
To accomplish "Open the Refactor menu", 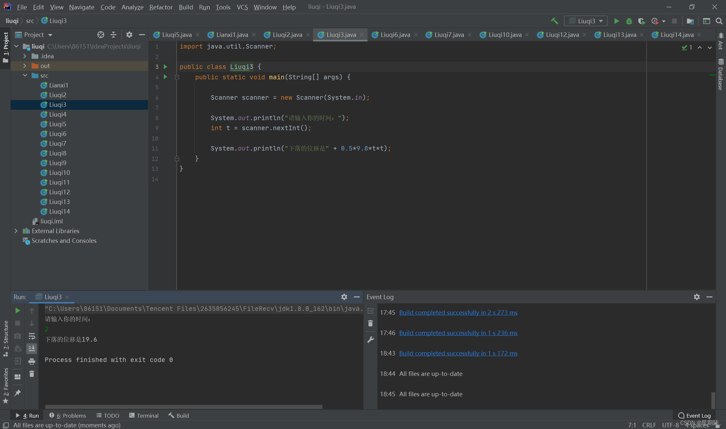I will coord(161,7).
